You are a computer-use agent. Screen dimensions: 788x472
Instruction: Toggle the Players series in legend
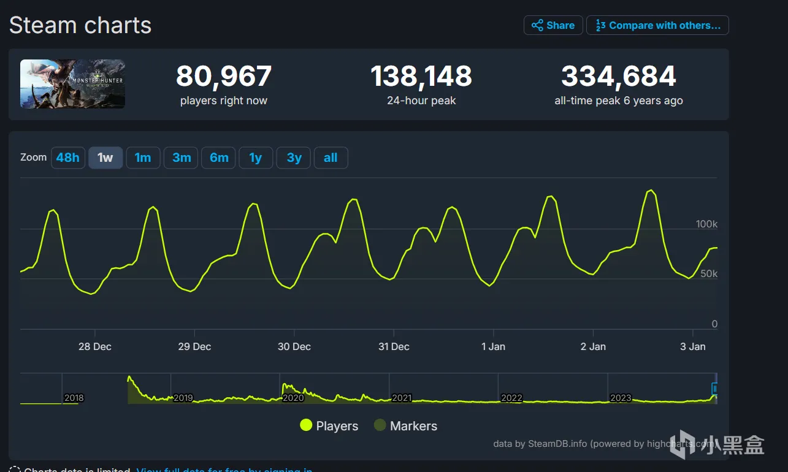pos(329,426)
